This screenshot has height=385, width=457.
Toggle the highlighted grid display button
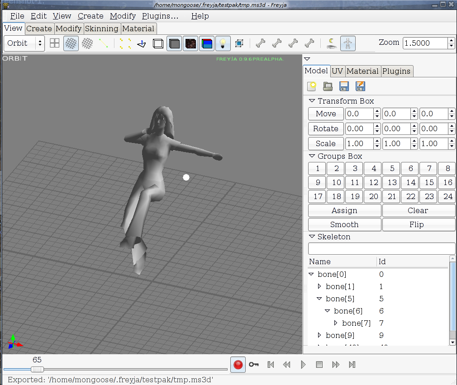coord(71,43)
